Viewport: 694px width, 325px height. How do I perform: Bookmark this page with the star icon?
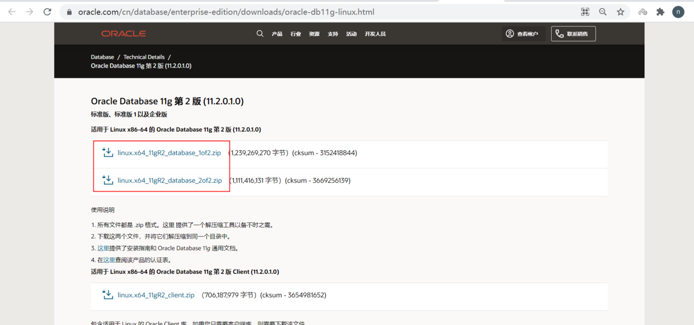[x=621, y=12]
